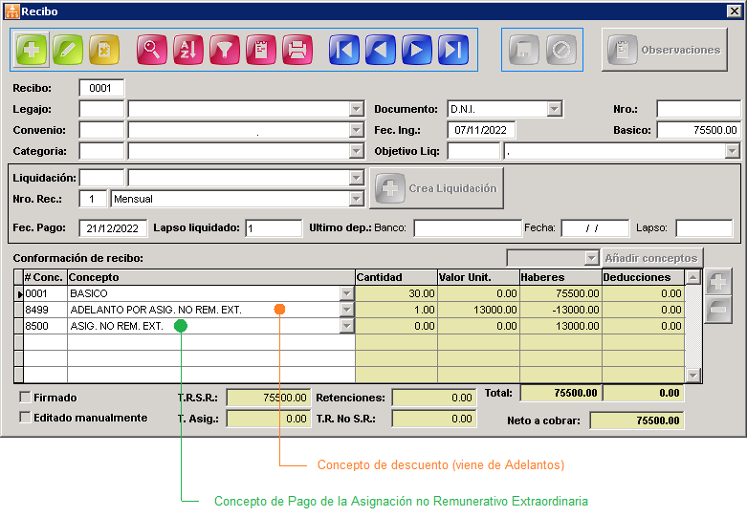Click the Fec. Ing. date field
Image resolution: width=747 pixels, height=517 pixels.
point(481,130)
